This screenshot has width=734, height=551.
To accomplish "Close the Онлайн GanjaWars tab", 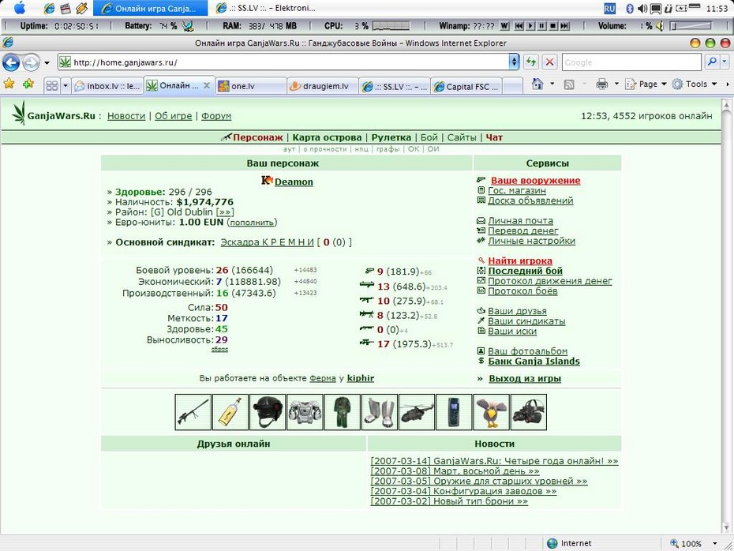I will pos(207,86).
